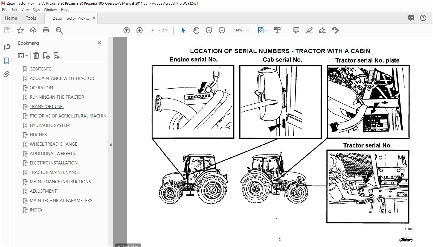Open bookmarks Options menu dropdown
Screen dimensions: 433x247
pyautogui.click(x=23, y=56)
